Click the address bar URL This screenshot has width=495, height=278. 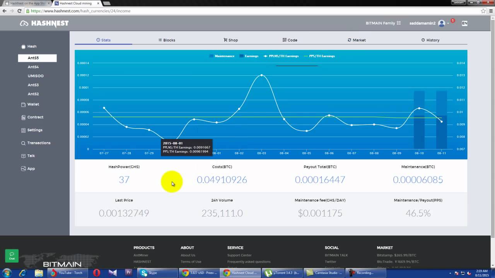click(80, 11)
